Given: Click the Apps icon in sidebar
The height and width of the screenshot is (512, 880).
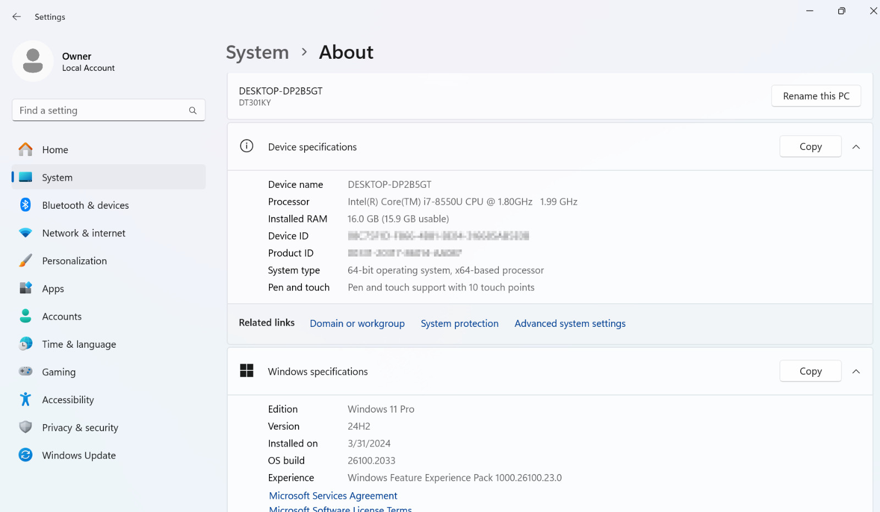Looking at the screenshot, I should (25, 288).
